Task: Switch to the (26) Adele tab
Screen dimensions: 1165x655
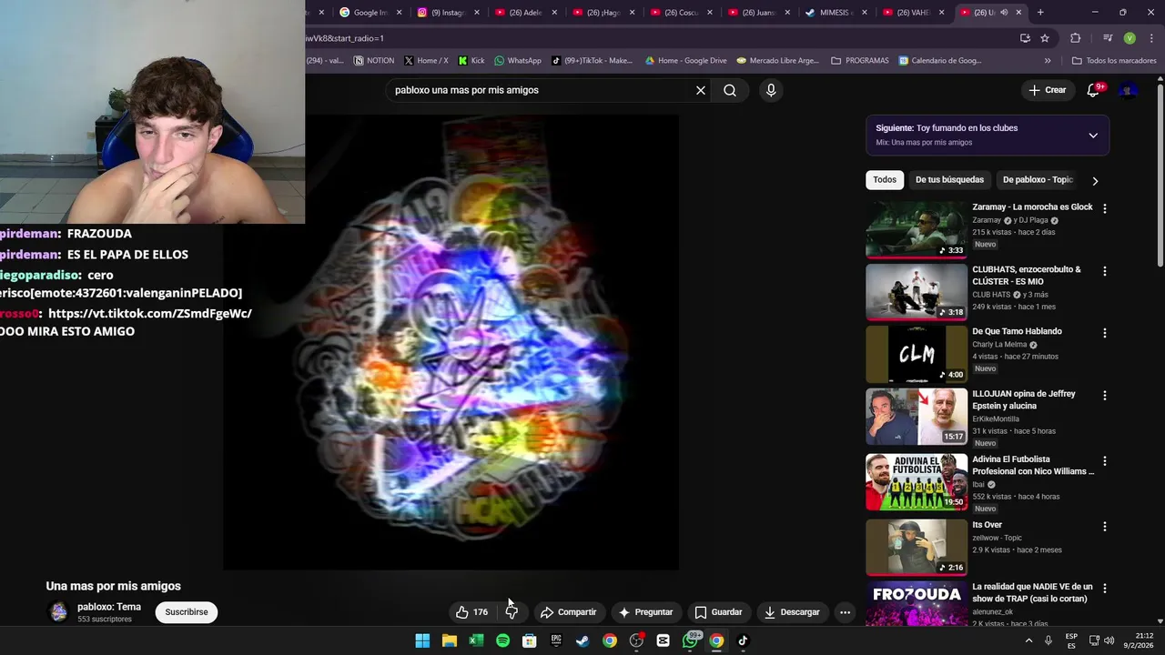Action: pyautogui.click(x=525, y=12)
